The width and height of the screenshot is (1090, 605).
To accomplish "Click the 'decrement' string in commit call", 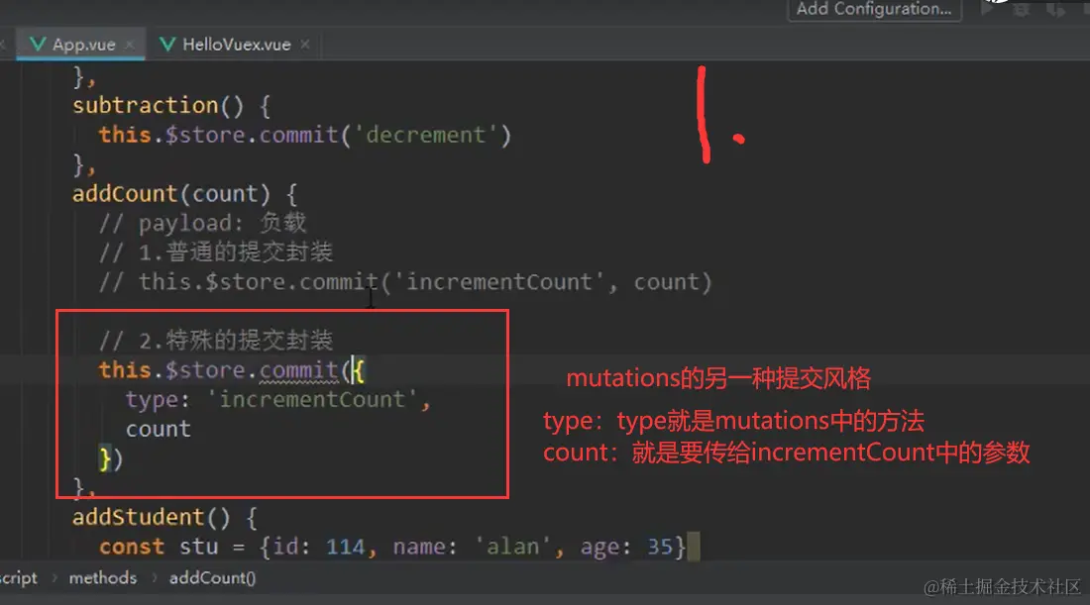I will tap(425, 135).
